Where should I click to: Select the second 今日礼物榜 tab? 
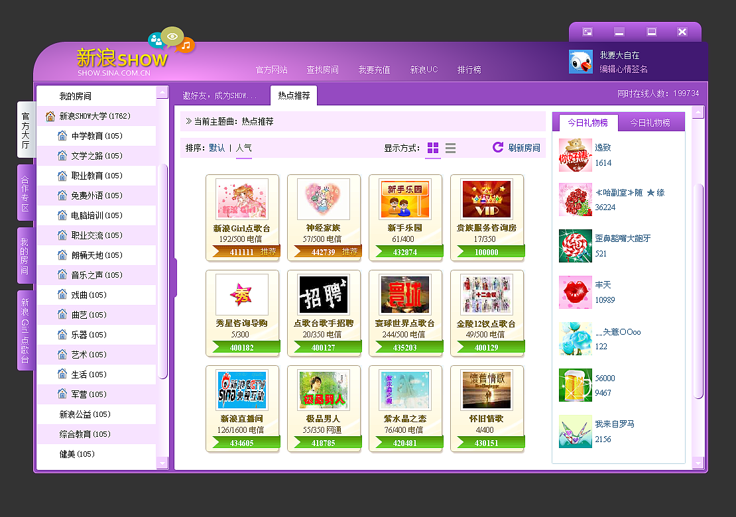650,123
